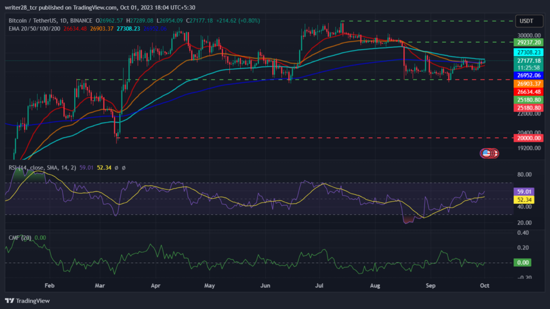Open the USDT currency selector

529,21
